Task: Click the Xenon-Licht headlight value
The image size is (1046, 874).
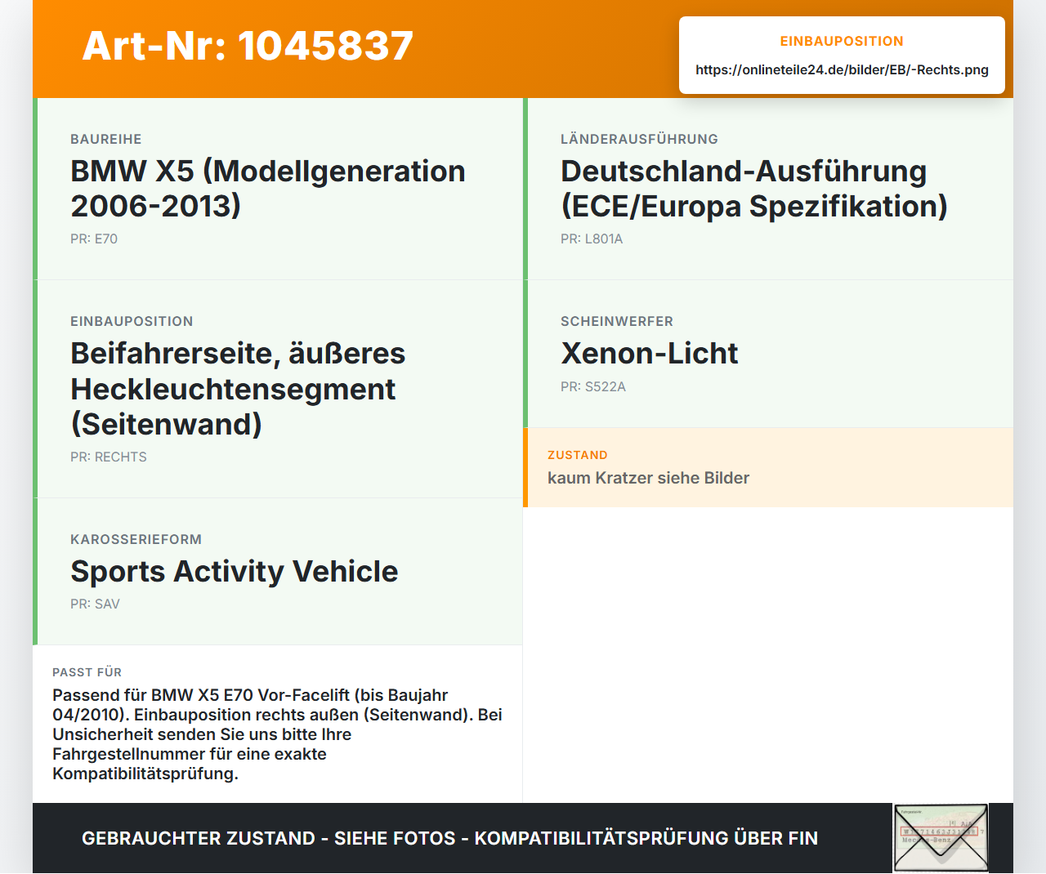Action: (650, 354)
